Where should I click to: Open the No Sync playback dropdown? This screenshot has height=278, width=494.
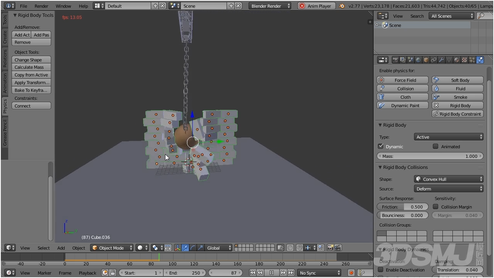point(319,273)
